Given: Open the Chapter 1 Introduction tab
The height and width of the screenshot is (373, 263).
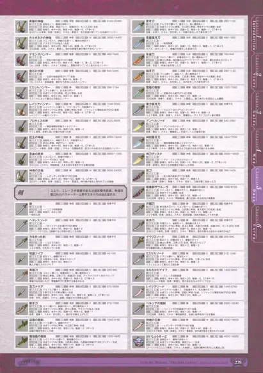Looking at the screenshot, I should tap(257, 33).
